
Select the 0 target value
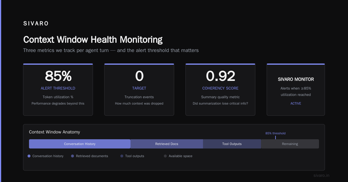click(x=139, y=76)
